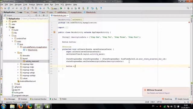Expand the test folder

click(x=13, y=84)
